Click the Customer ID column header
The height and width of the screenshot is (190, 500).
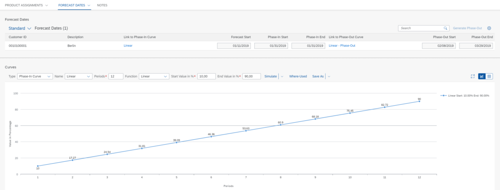18,37
